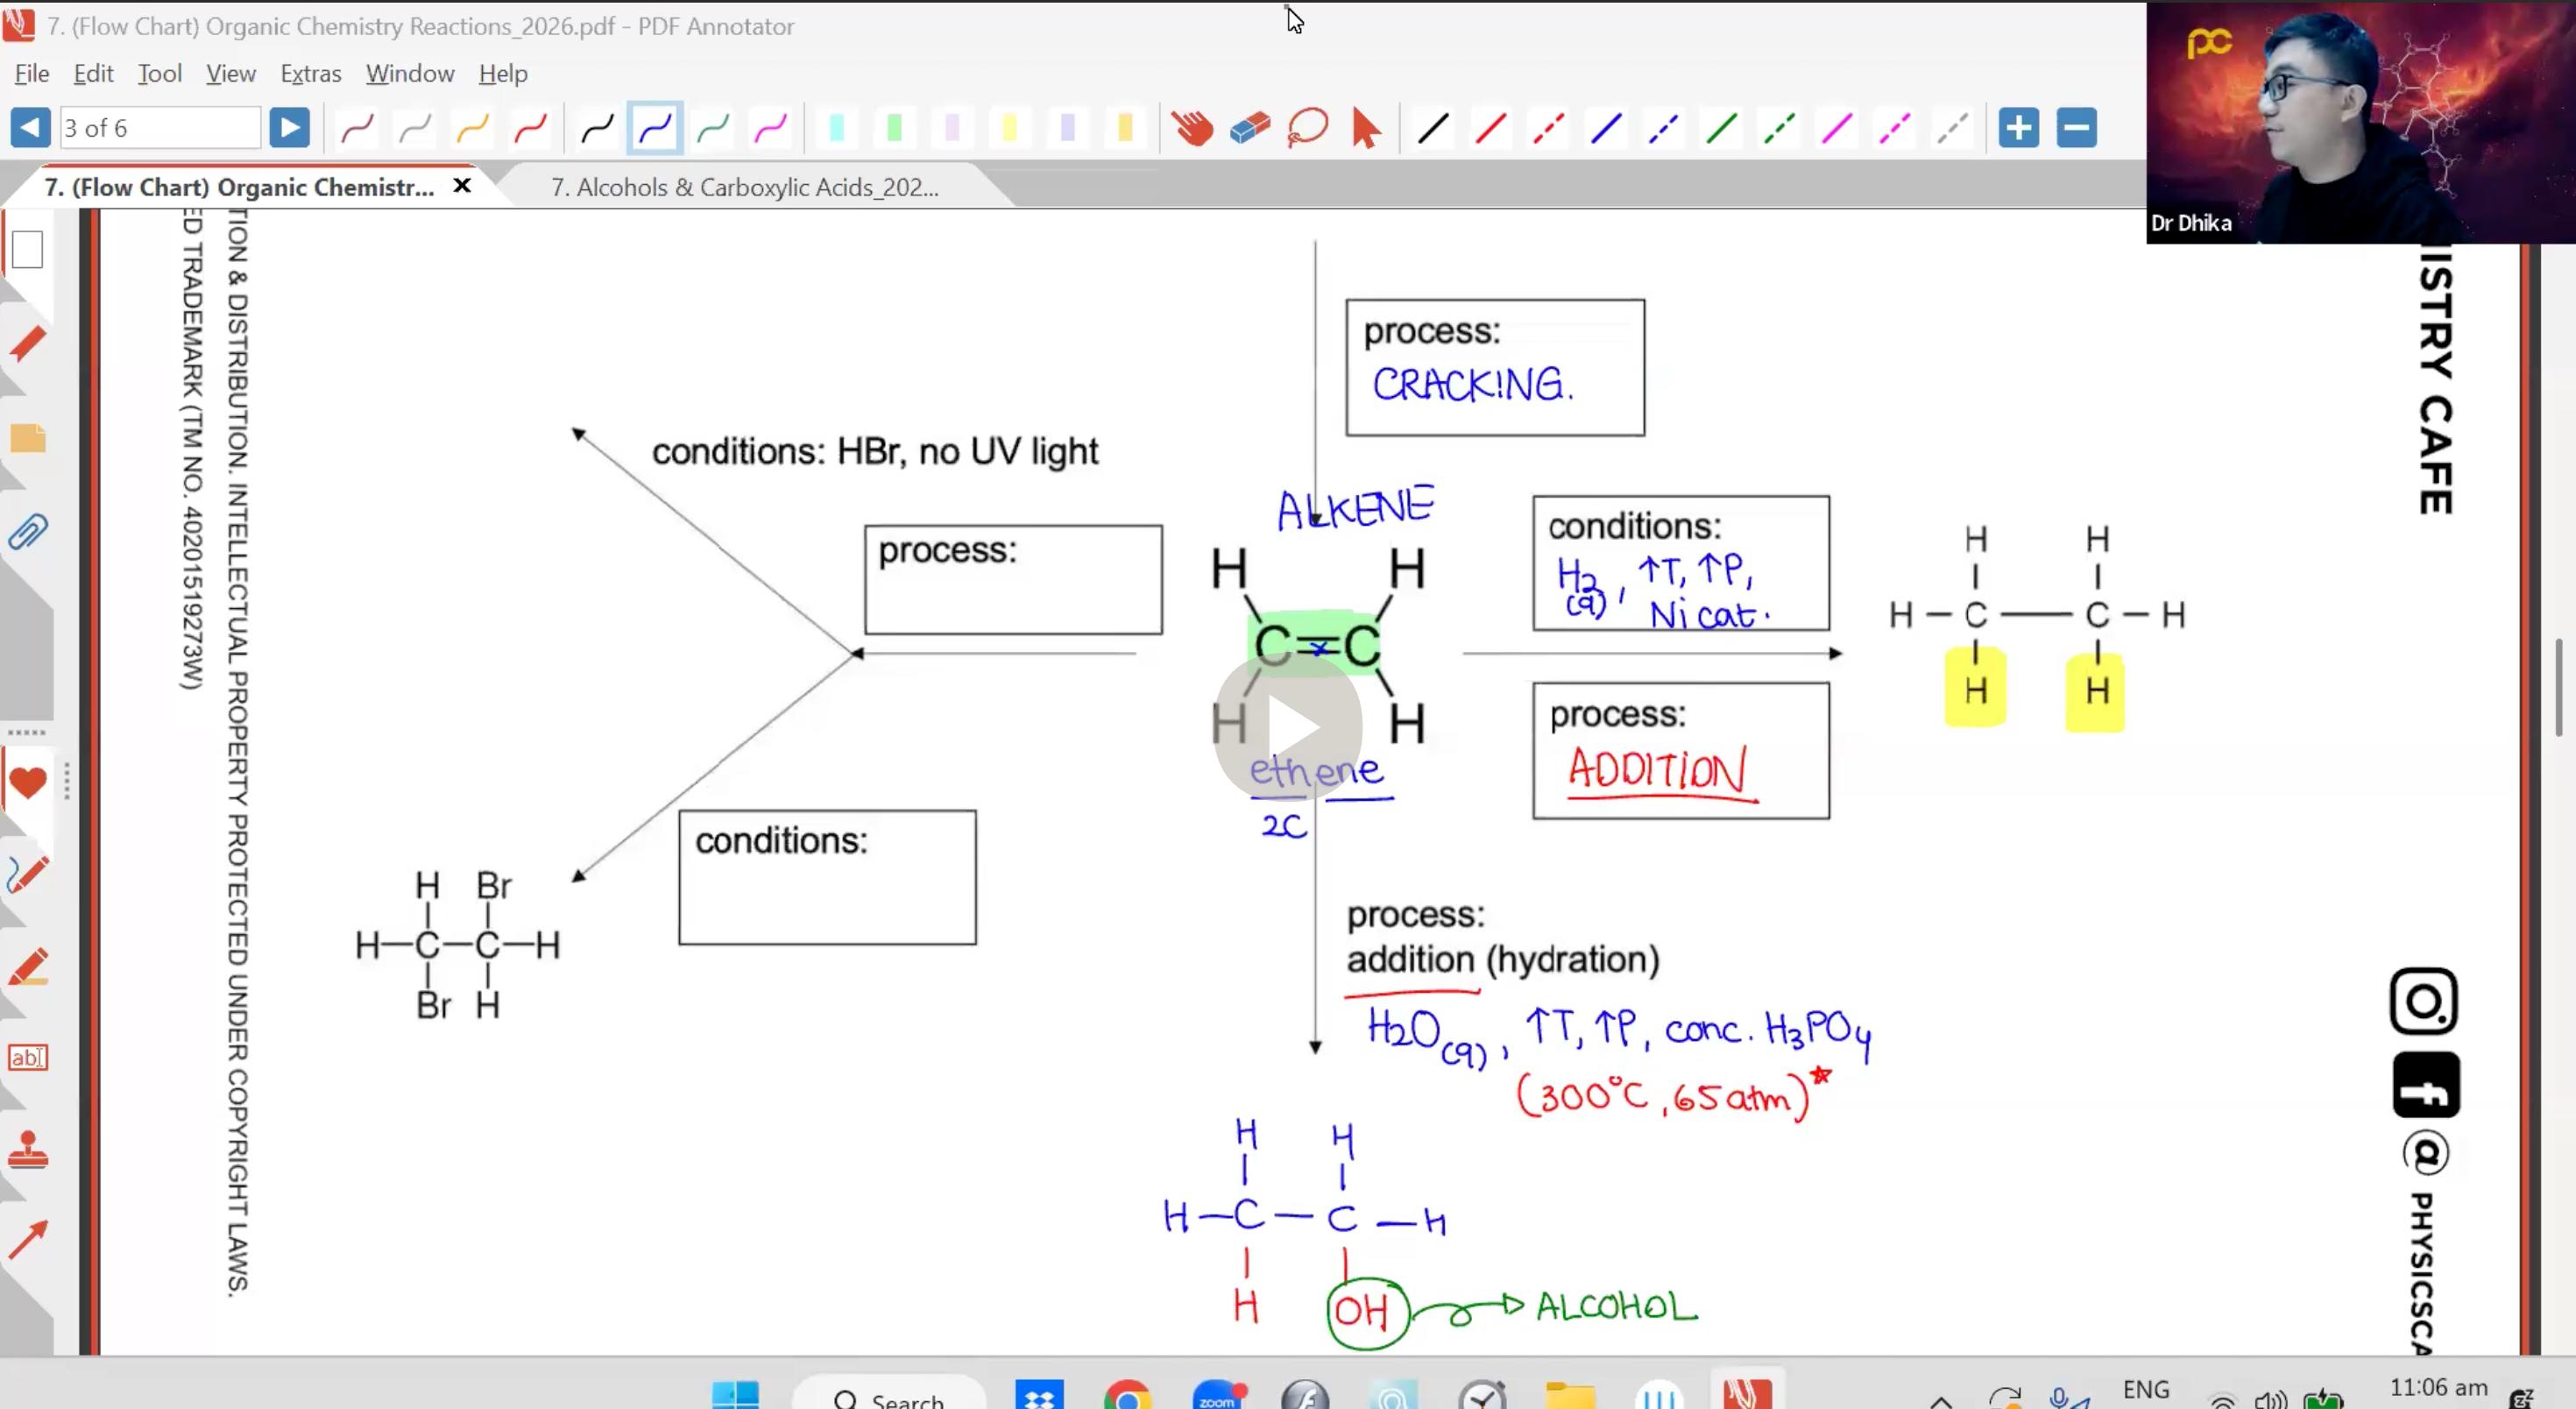2576x1409 pixels.
Task: Open the View menu
Action: coord(231,73)
